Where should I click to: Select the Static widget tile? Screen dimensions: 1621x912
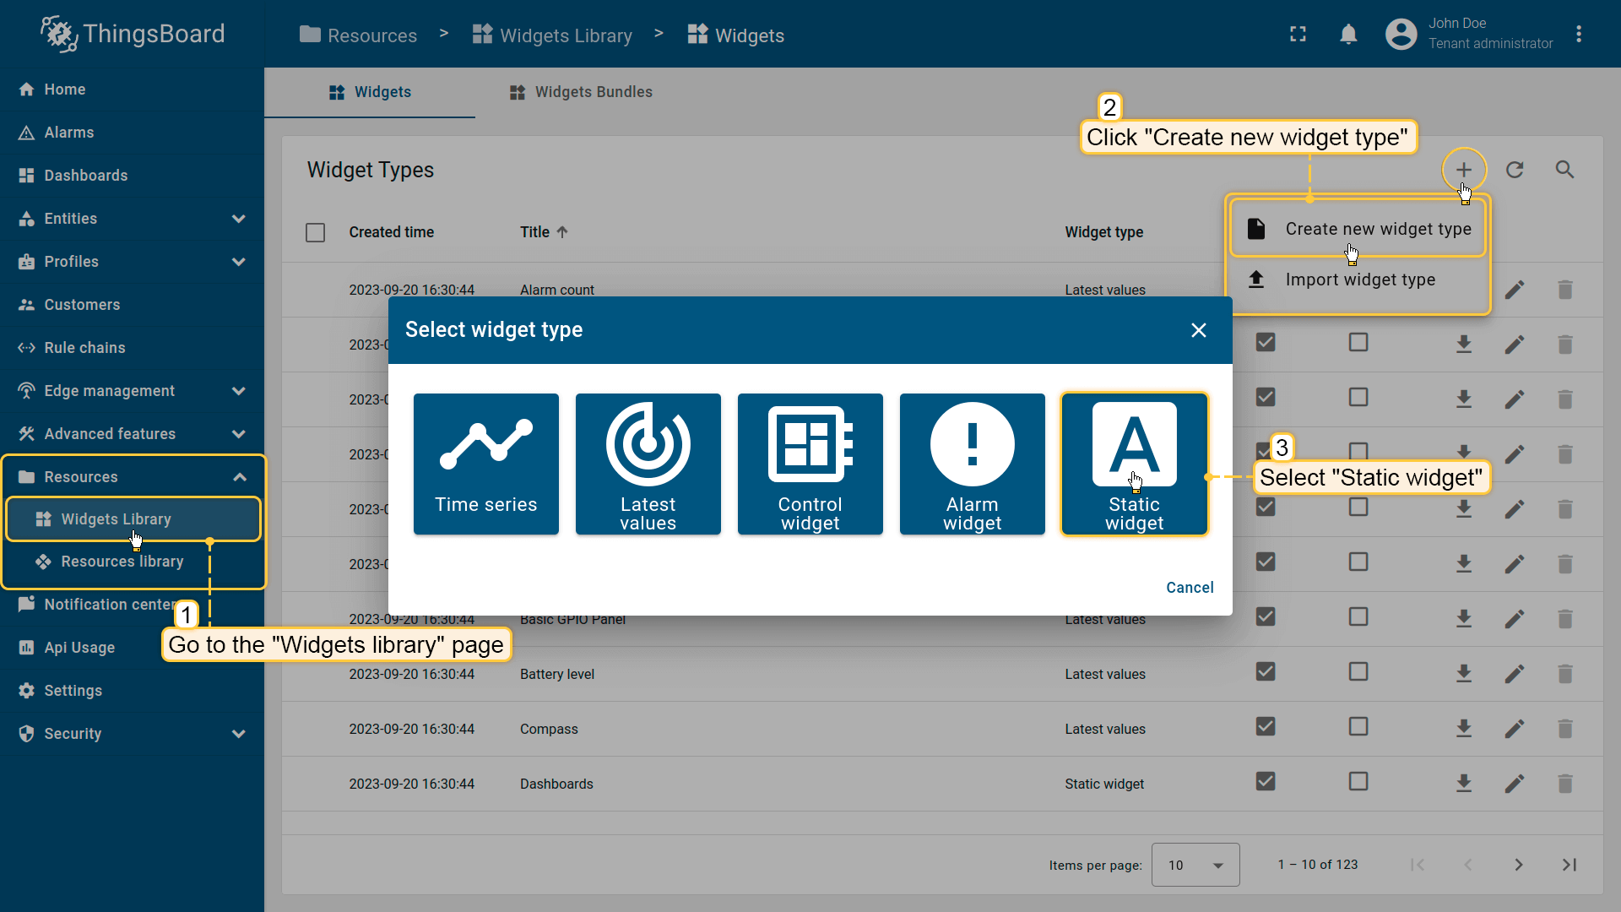(1134, 464)
